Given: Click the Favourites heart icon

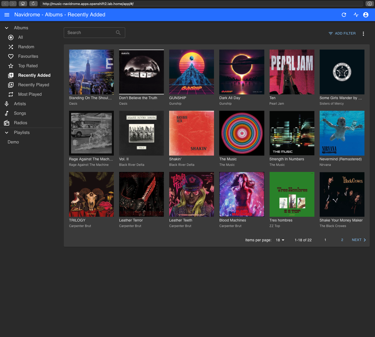Looking at the screenshot, I should tap(11, 56).
